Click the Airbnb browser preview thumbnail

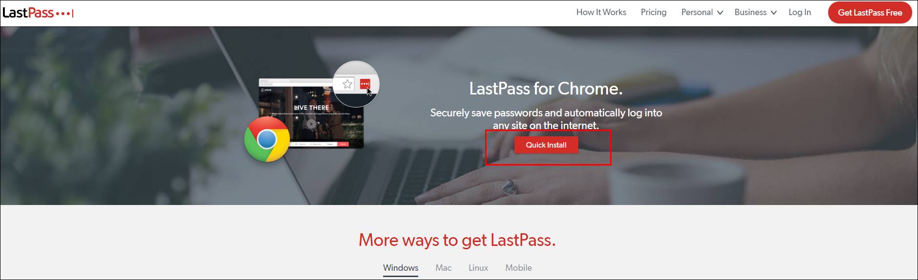(311, 113)
